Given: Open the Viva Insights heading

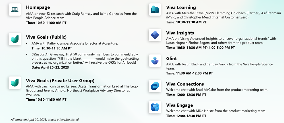Looking at the screenshot, I should pos(180,33).
